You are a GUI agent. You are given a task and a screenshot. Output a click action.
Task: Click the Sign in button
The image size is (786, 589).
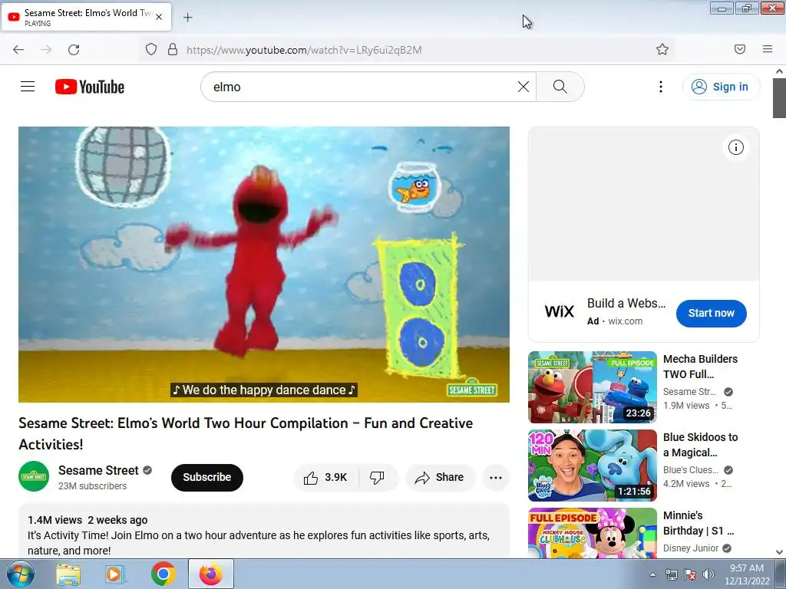(722, 87)
